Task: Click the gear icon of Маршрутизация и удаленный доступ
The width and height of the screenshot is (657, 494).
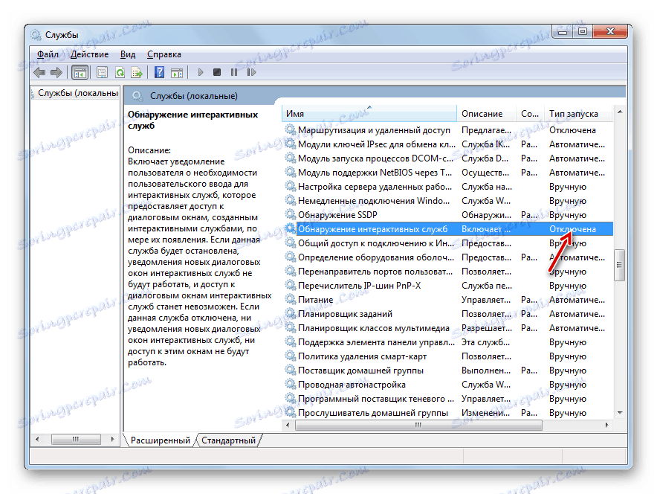Action: (291, 129)
